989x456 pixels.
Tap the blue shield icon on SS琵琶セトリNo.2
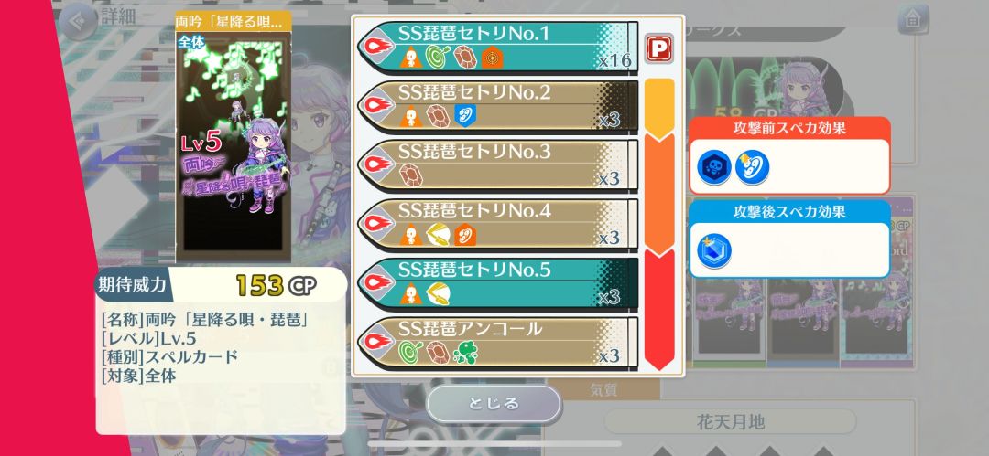point(465,115)
